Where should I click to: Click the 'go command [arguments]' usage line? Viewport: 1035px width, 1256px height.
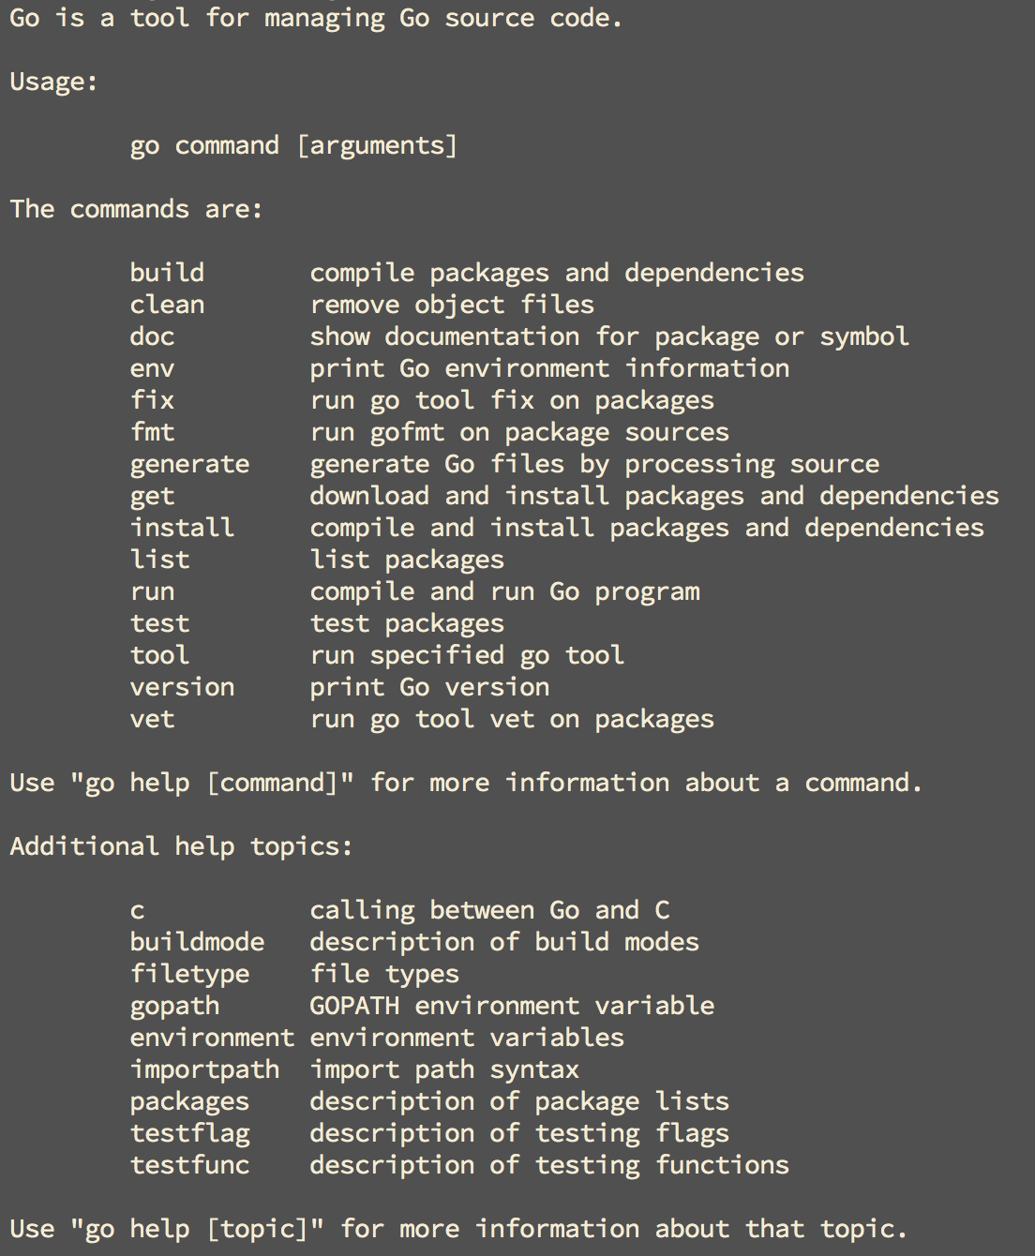(293, 146)
